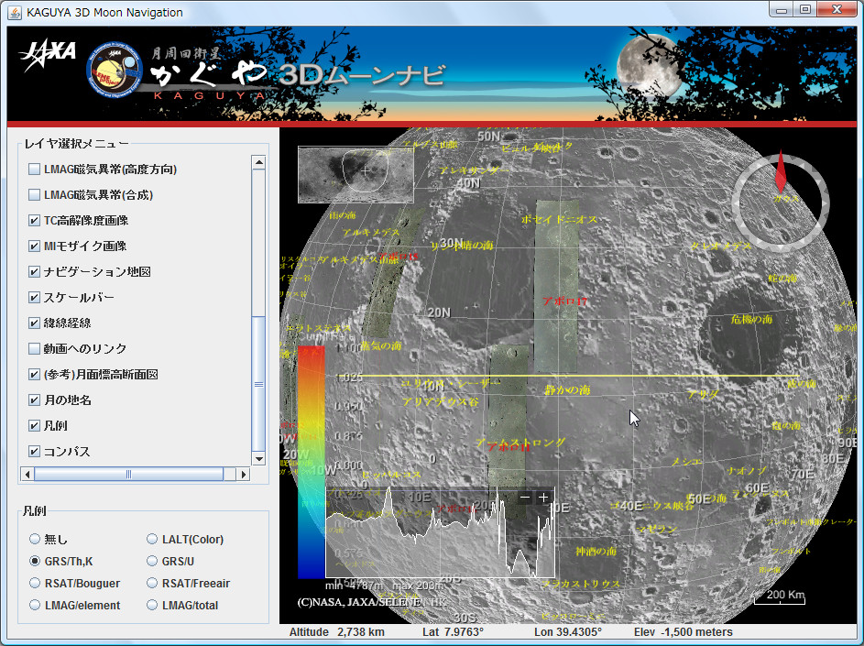The image size is (864, 646).
Task: Click the クレオメデス crater label
Action: click(721, 246)
